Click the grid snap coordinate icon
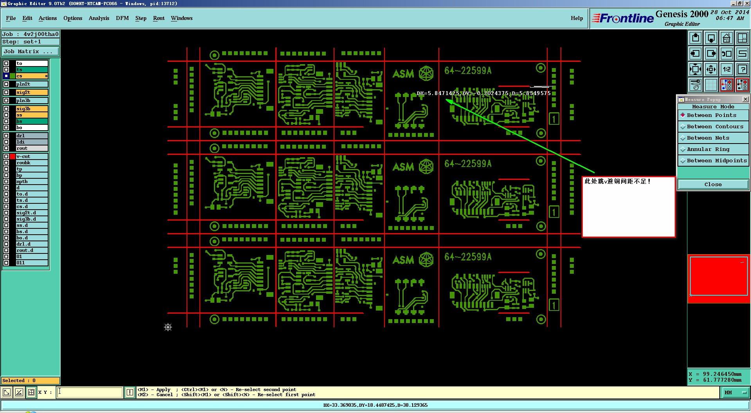Image resolution: width=751 pixels, height=413 pixels. [31, 392]
